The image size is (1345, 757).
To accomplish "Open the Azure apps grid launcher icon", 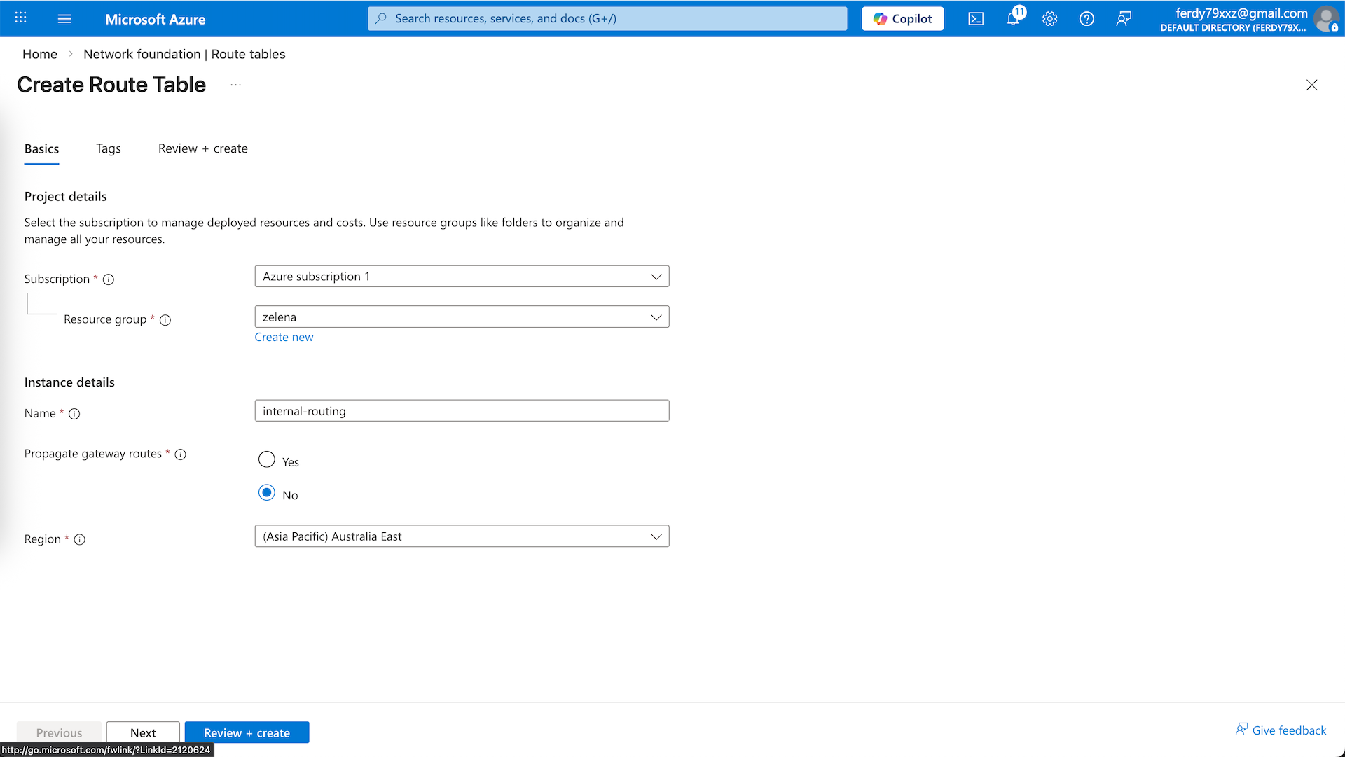I will (x=21, y=18).
